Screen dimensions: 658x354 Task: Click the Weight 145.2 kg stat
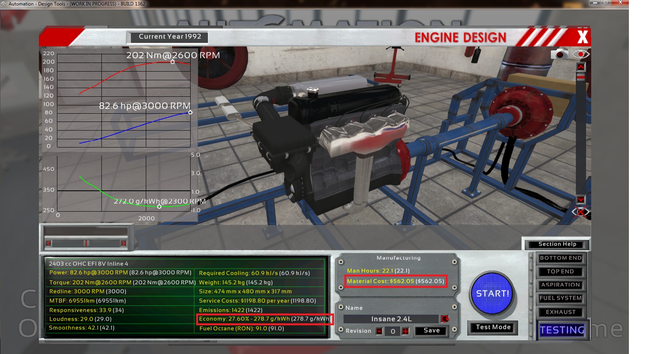[x=236, y=282]
